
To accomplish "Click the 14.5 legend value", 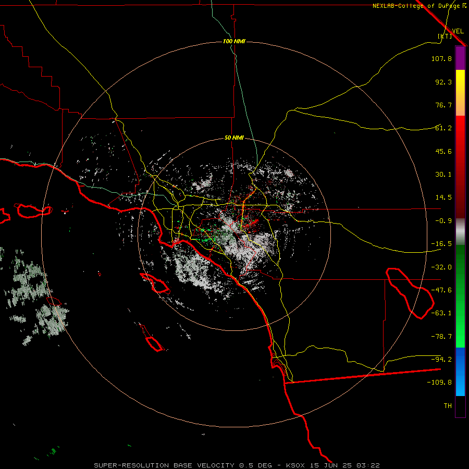I will (443, 198).
